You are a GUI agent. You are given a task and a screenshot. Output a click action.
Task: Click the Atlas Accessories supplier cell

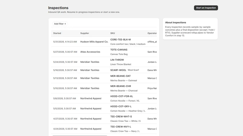coord(90,52)
